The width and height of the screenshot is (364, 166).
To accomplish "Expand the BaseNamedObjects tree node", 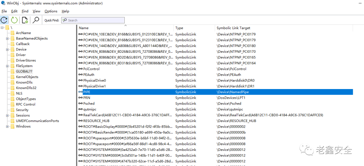I will click(x=8, y=38).
